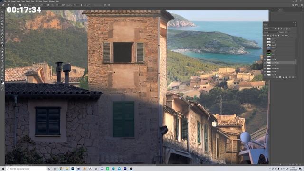Switch to the Layers tab

click(x=266, y=25)
